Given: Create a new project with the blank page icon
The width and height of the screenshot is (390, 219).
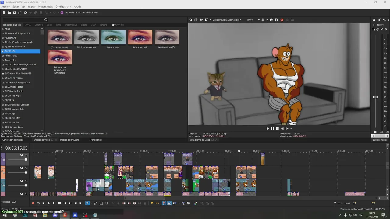Looking at the screenshot, I should (x=4, y=12).
